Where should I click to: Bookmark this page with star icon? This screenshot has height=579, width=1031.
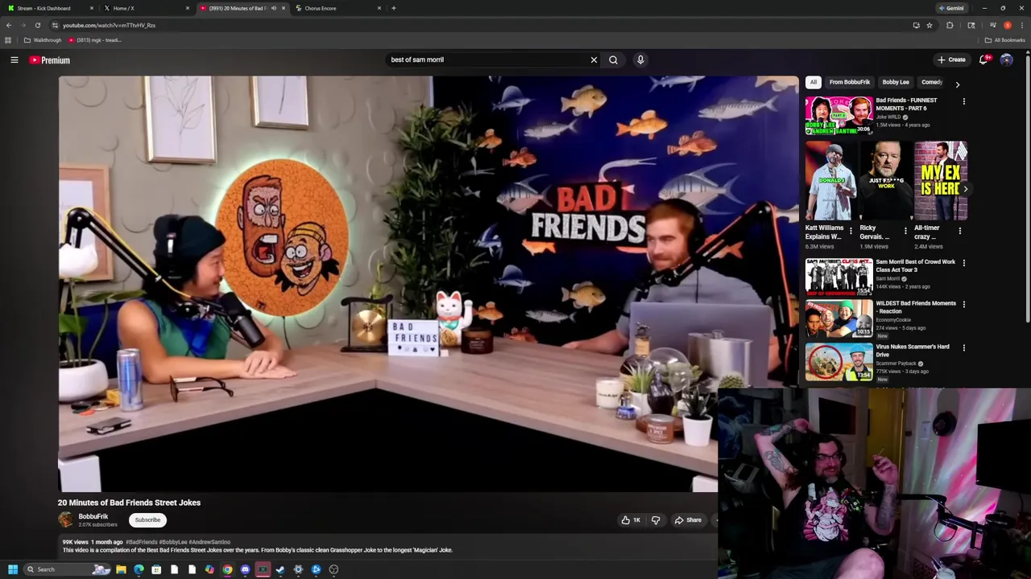929,25
